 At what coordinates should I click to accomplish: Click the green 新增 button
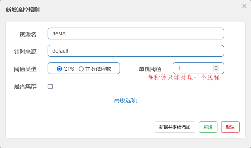point(208,127)
